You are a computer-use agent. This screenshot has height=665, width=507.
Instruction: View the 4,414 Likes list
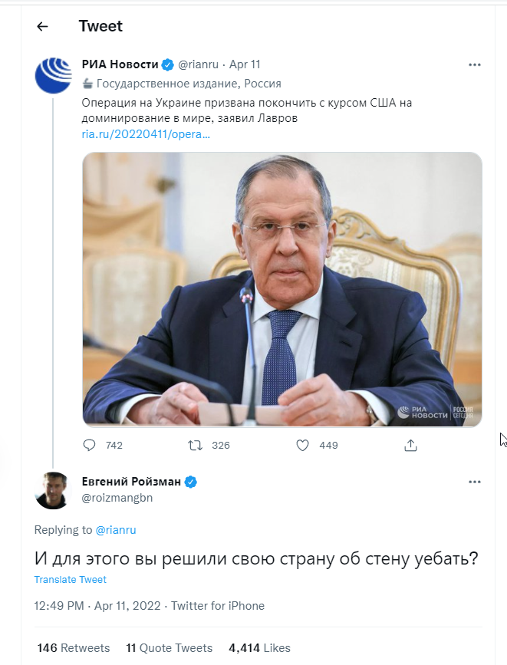click(259, 648)
